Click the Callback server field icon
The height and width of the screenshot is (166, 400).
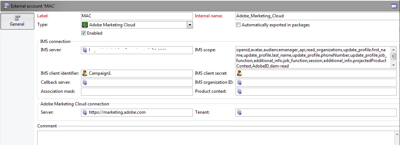85,83
